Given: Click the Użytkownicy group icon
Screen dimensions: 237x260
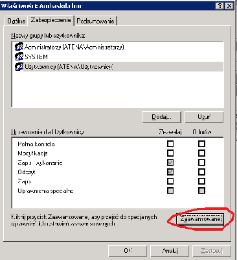Looking at the screenshot, I should pos(19,66).
